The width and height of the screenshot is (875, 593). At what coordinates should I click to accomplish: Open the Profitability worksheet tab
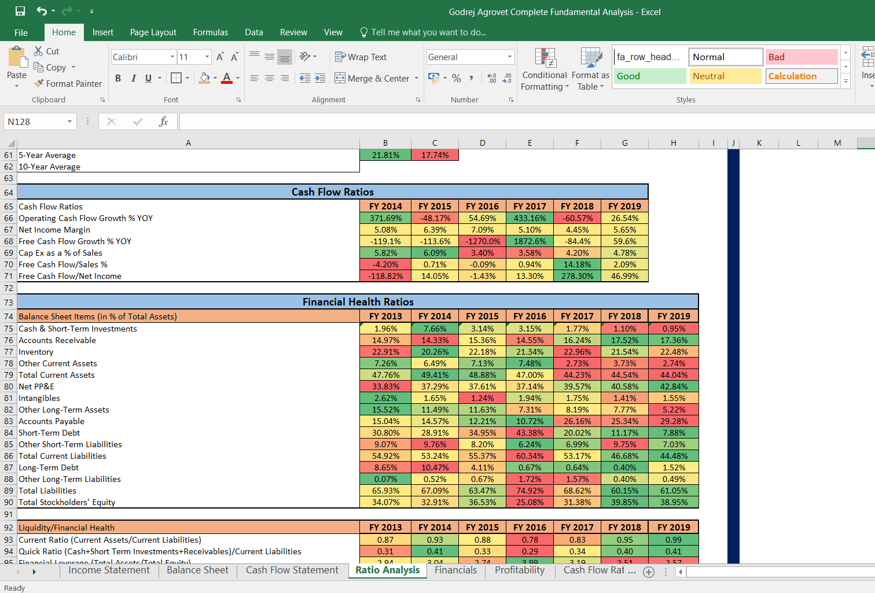click(x=520, y=570)
